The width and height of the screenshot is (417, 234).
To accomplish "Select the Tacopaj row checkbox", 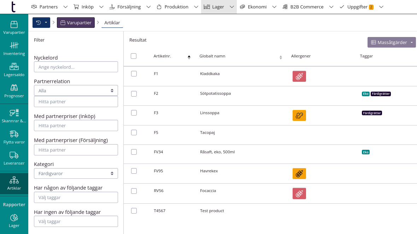I will pyautogui.click(x=134, y=133).
